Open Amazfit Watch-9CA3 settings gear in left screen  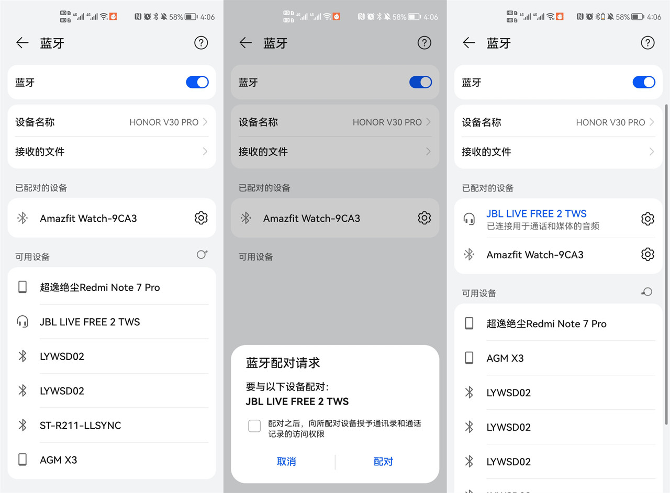coord(201,218)
